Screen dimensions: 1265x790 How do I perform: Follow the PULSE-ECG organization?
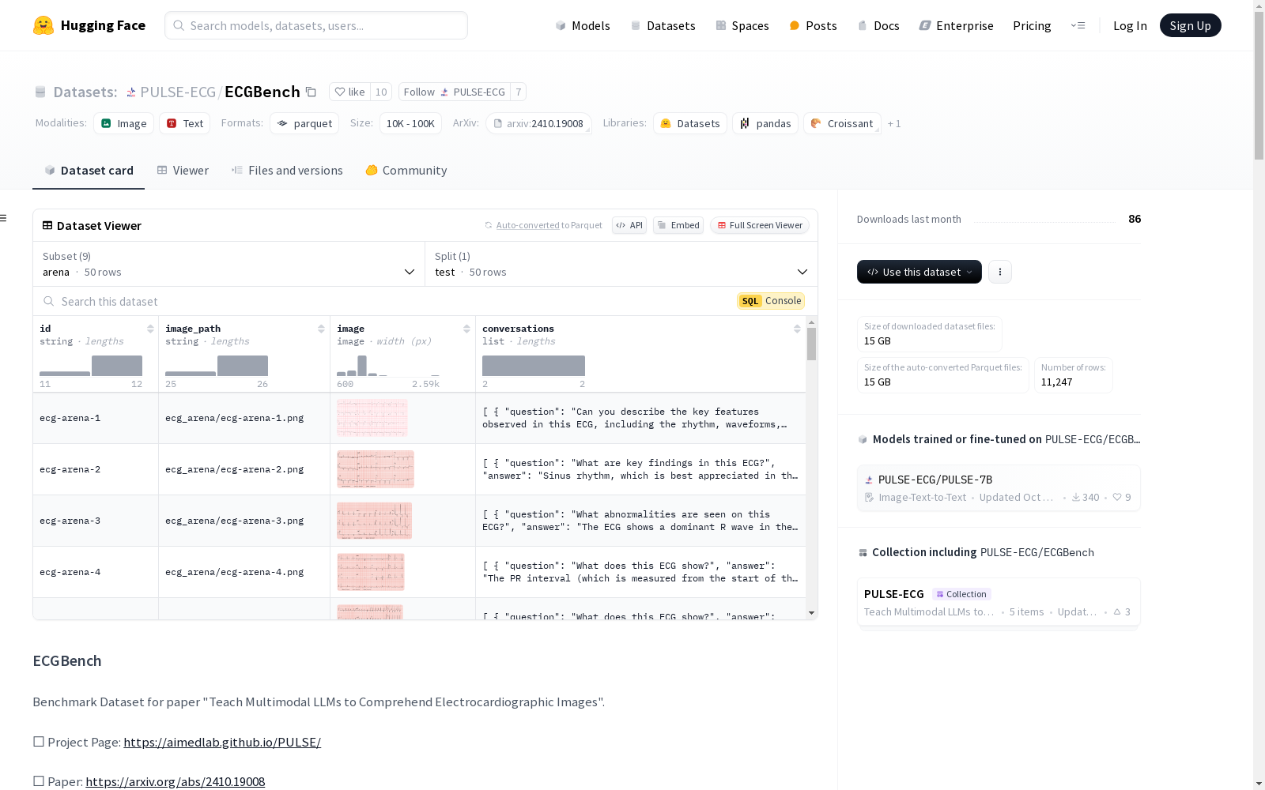455,92
